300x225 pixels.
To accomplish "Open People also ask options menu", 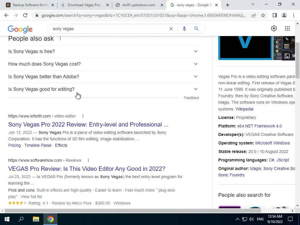I will tap(60, 38).
